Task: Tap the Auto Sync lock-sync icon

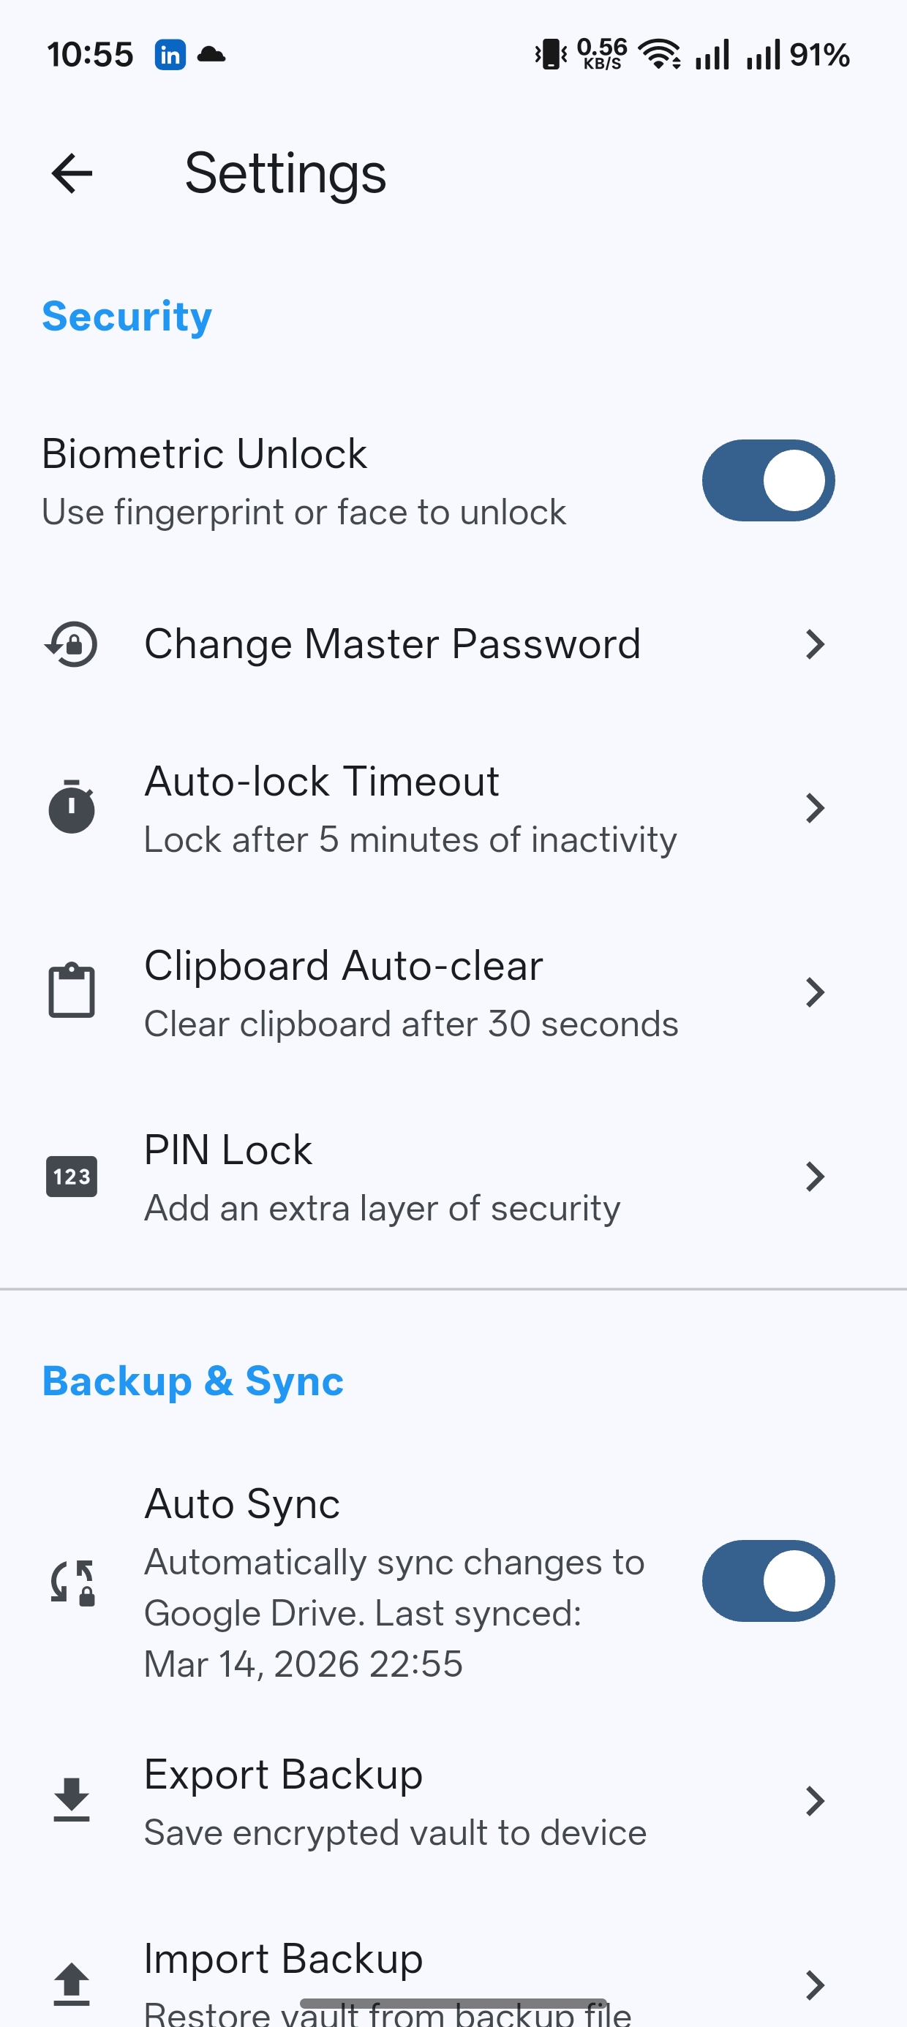Action: [73, 1582]
